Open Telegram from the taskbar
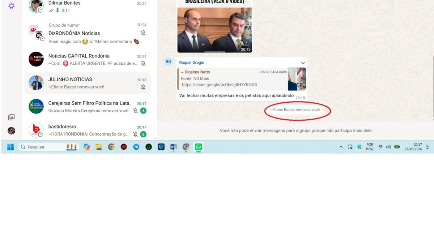 tap(136, 147)
